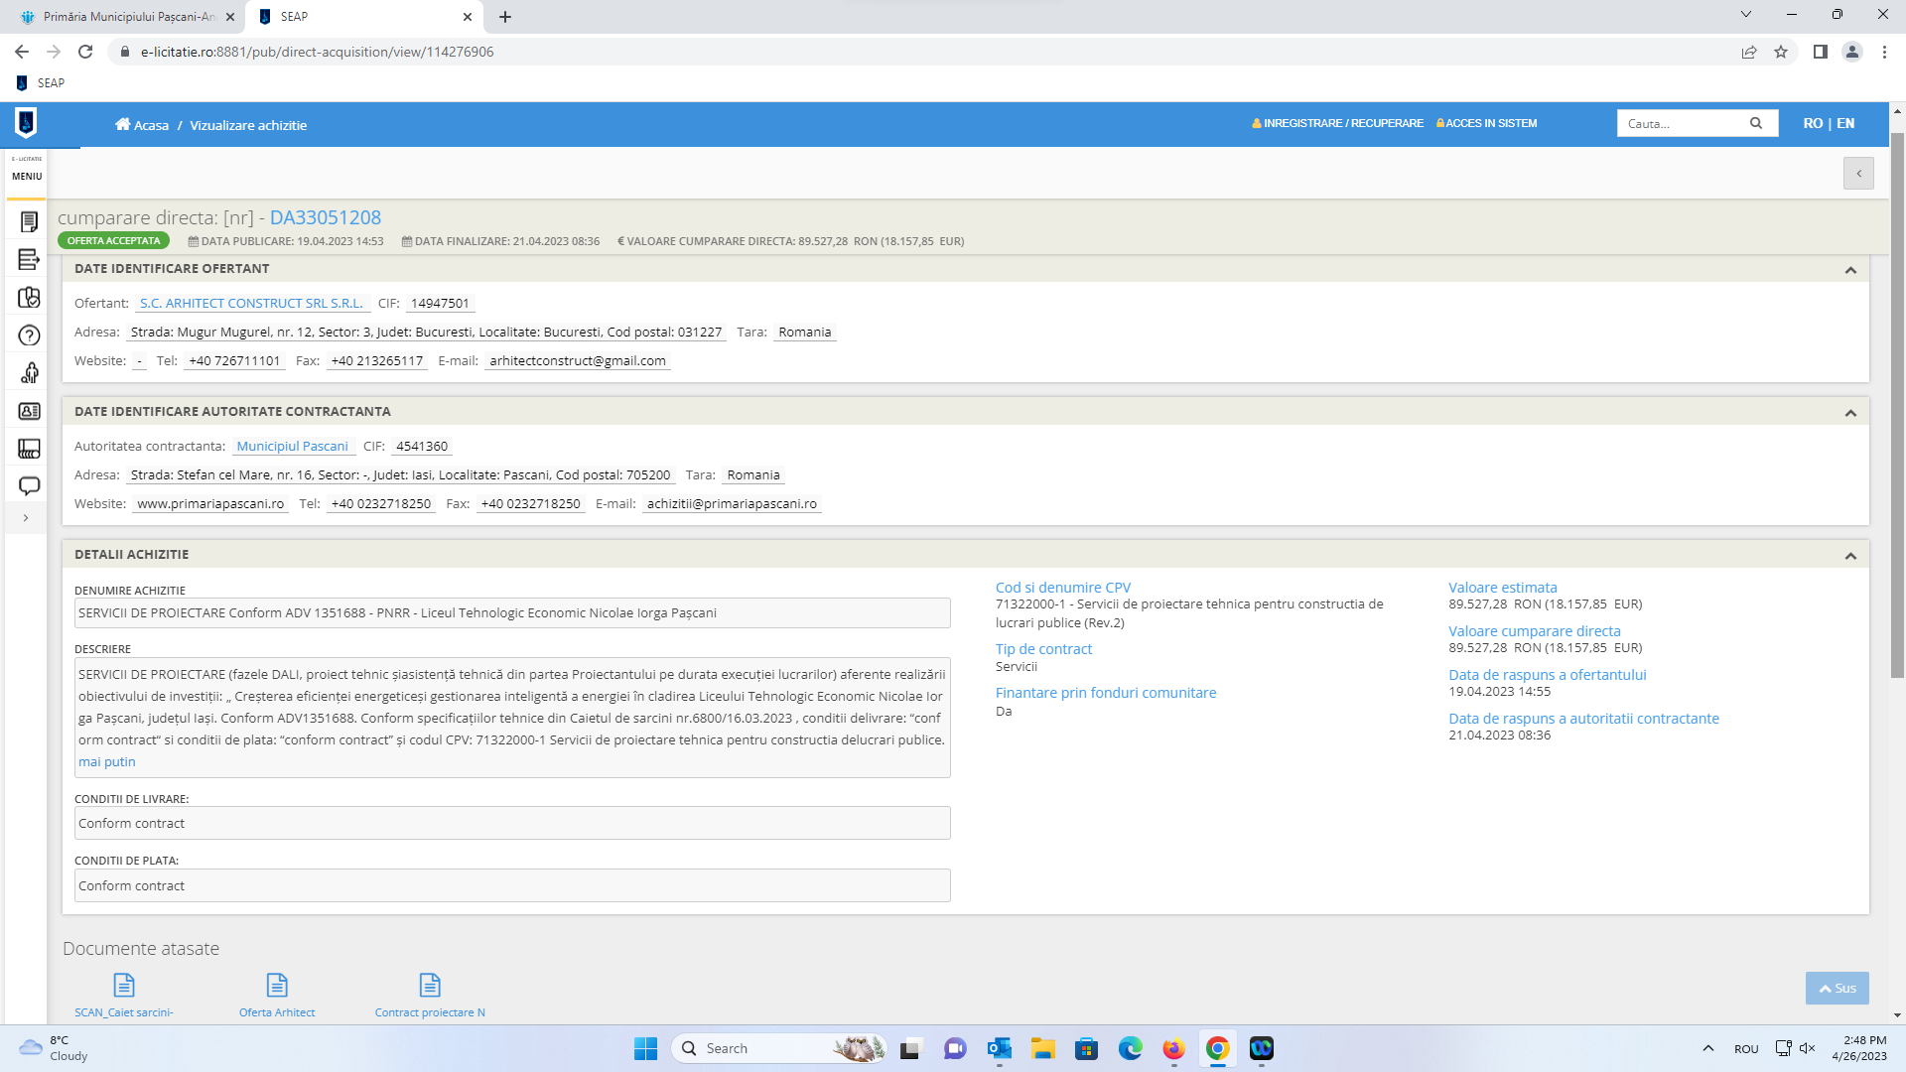
Task: Collapse the Date Identificare Autoritate Contractanta section
Action: (1850, 413)
